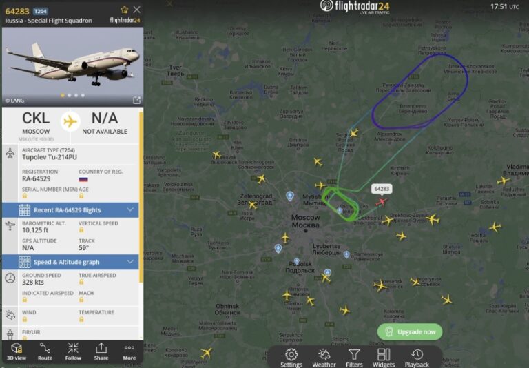529x368 pixels.
Task: Show the flight Route
Action: point(45,351)
